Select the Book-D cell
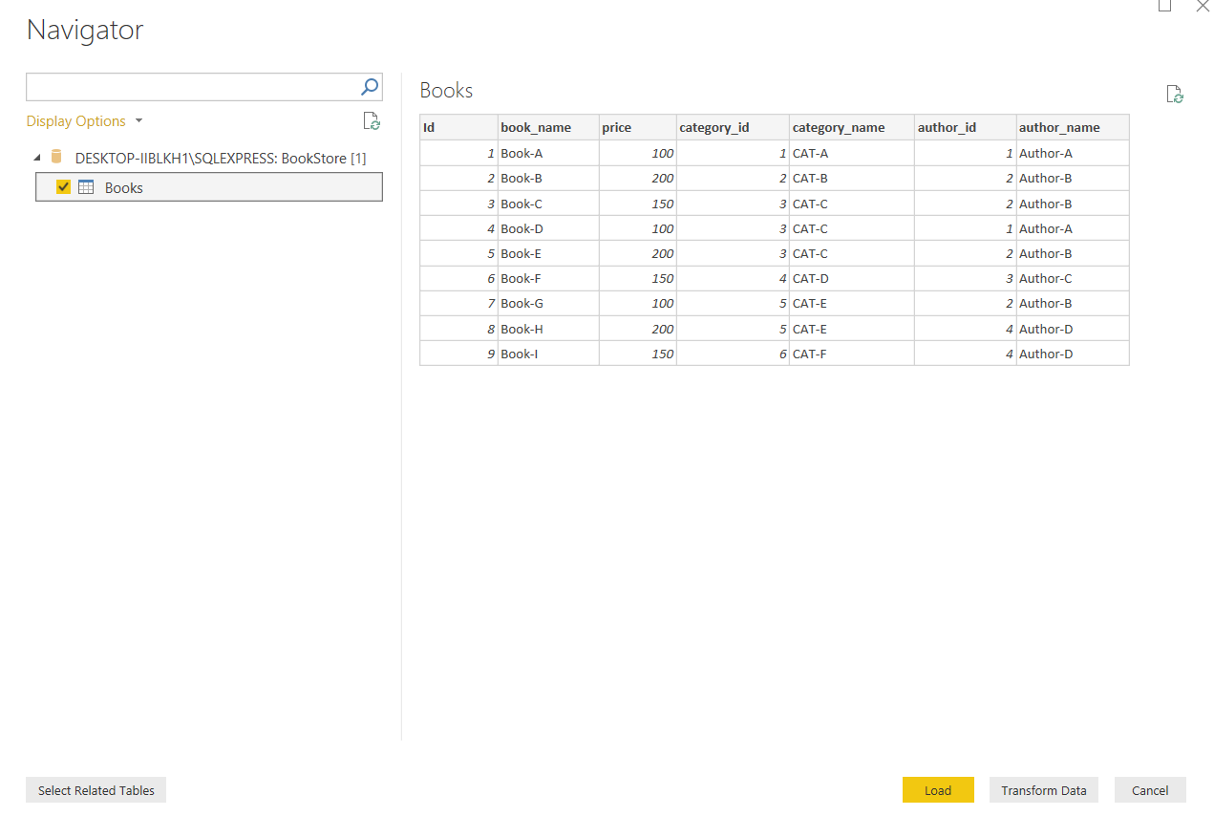Screen dimensions: 1214x816 tap(548, 228)
